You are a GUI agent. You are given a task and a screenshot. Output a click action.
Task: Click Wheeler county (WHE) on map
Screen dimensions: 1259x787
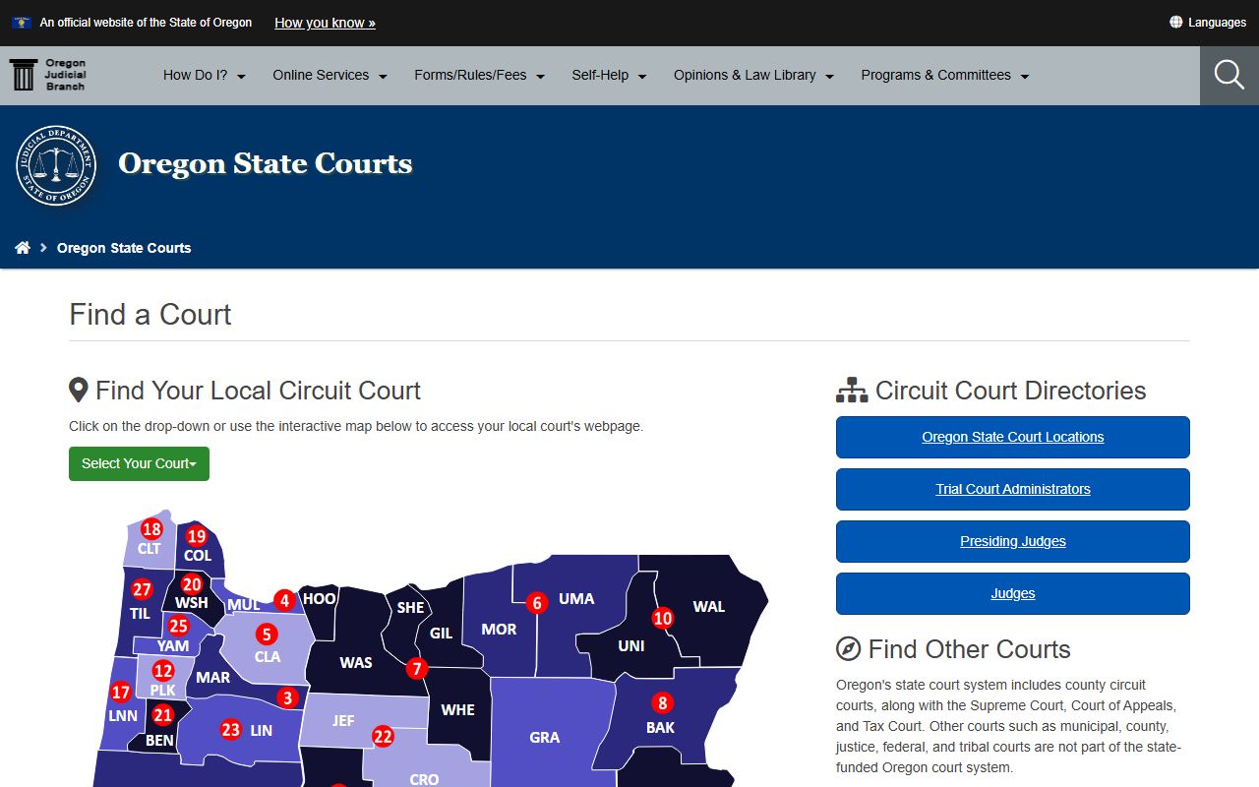point(458,709)
